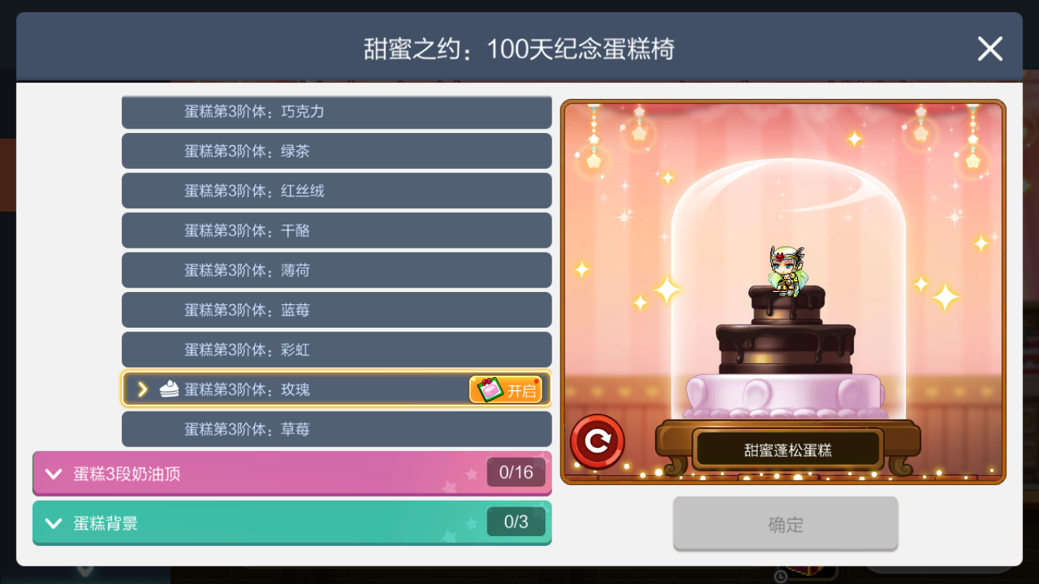Select 蛋糕第3阶体：巧克力 option
The height and width of the screenshot is (584, 1039).
click(337, 112)
